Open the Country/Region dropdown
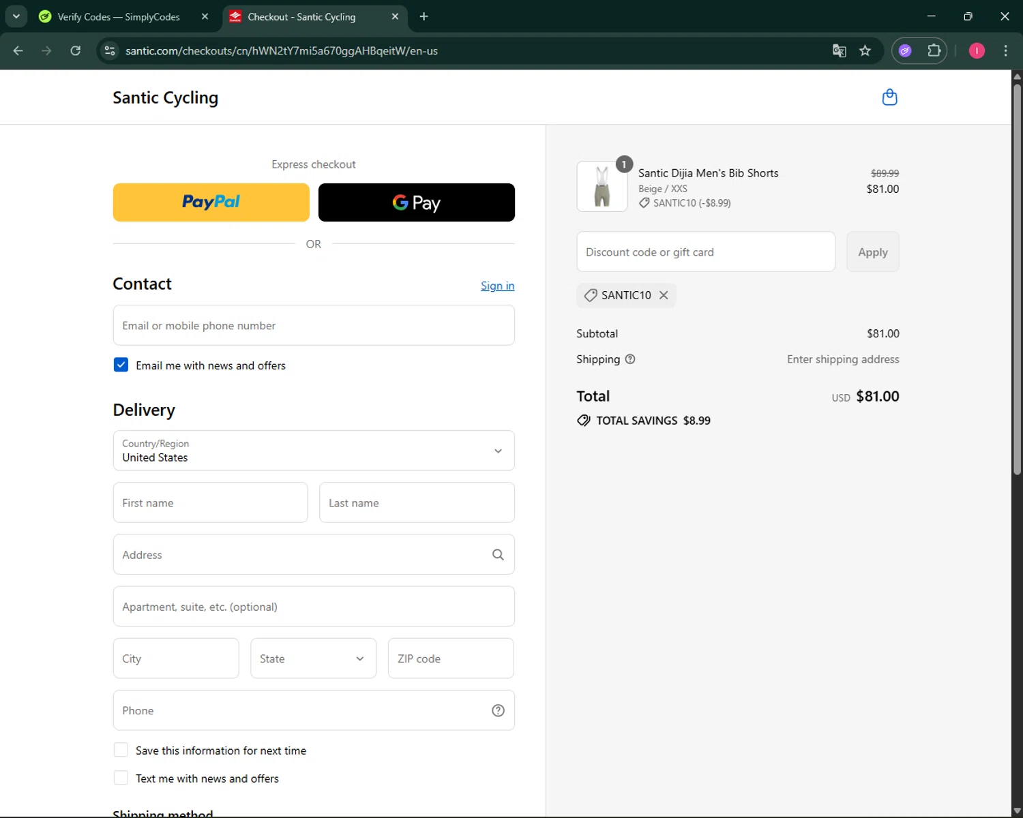 [314, 451]
